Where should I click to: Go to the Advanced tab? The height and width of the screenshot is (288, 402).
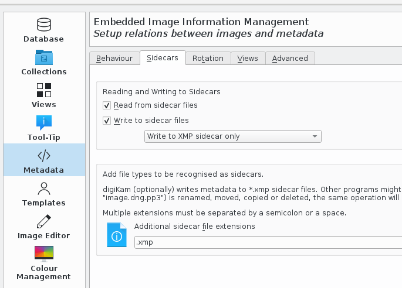(290, 59)
